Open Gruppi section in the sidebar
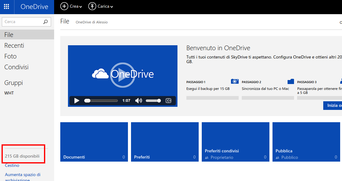Image resolution: width=342 pixels, height=181 pixels. click(14, 83)
